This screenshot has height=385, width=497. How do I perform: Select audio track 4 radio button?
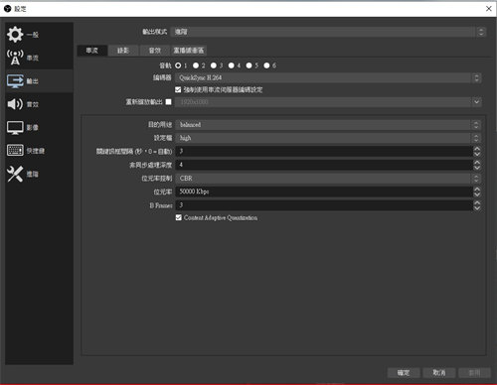tap(232, 65)
